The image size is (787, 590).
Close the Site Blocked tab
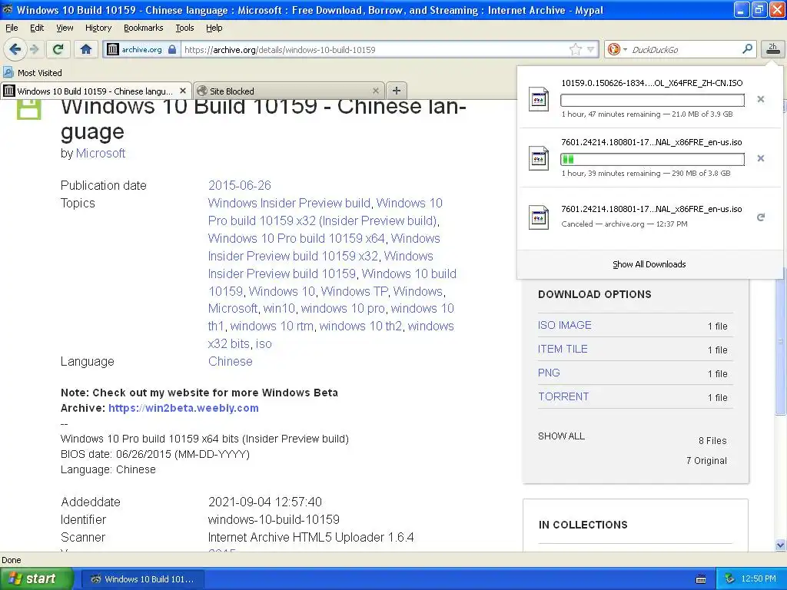(375, 91)
